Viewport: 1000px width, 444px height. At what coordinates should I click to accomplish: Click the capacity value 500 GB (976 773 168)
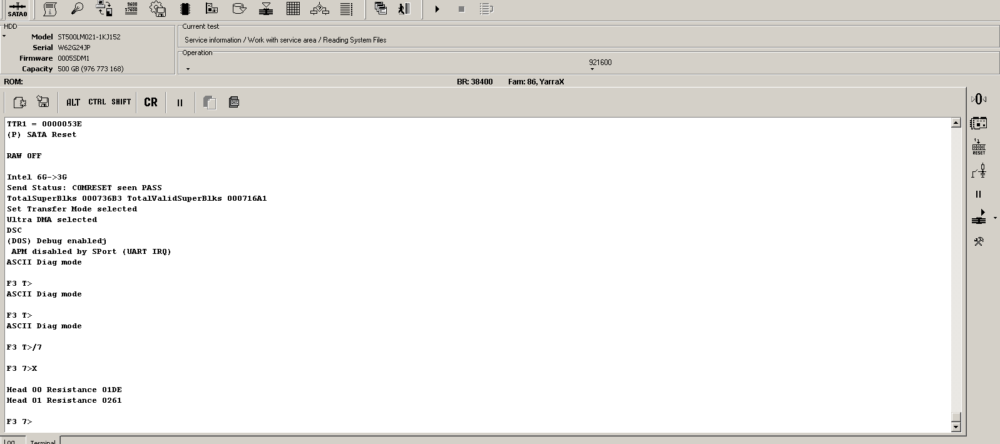[90, 69]
